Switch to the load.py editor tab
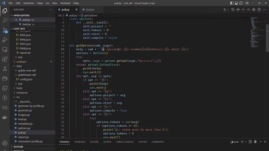Screen dimensions: 269x151 [x=90, y=10]
